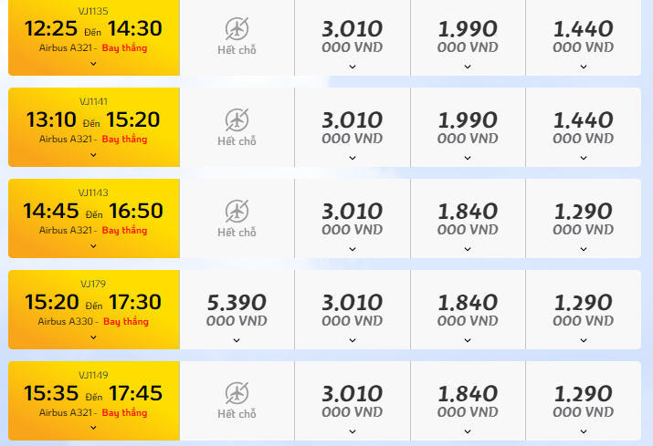Viewport: 653px width, 446px height.
Task: Click sold-out plane icon for flight VJ1135
Action: tap(237, 29)
